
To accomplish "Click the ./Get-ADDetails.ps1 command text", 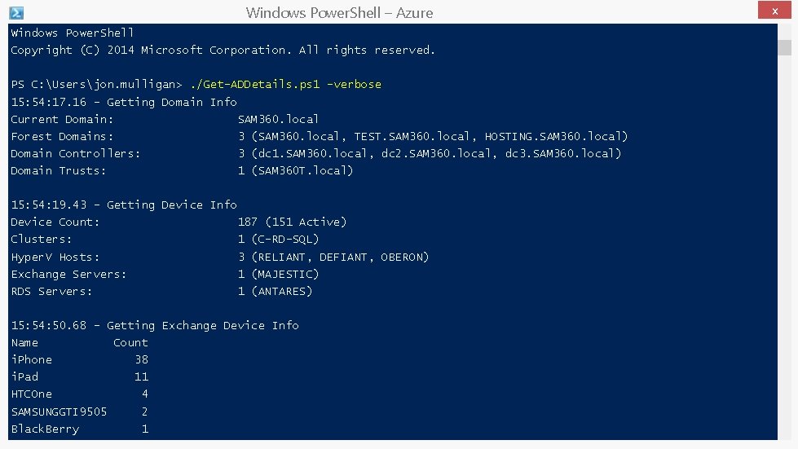I will 255,85.
